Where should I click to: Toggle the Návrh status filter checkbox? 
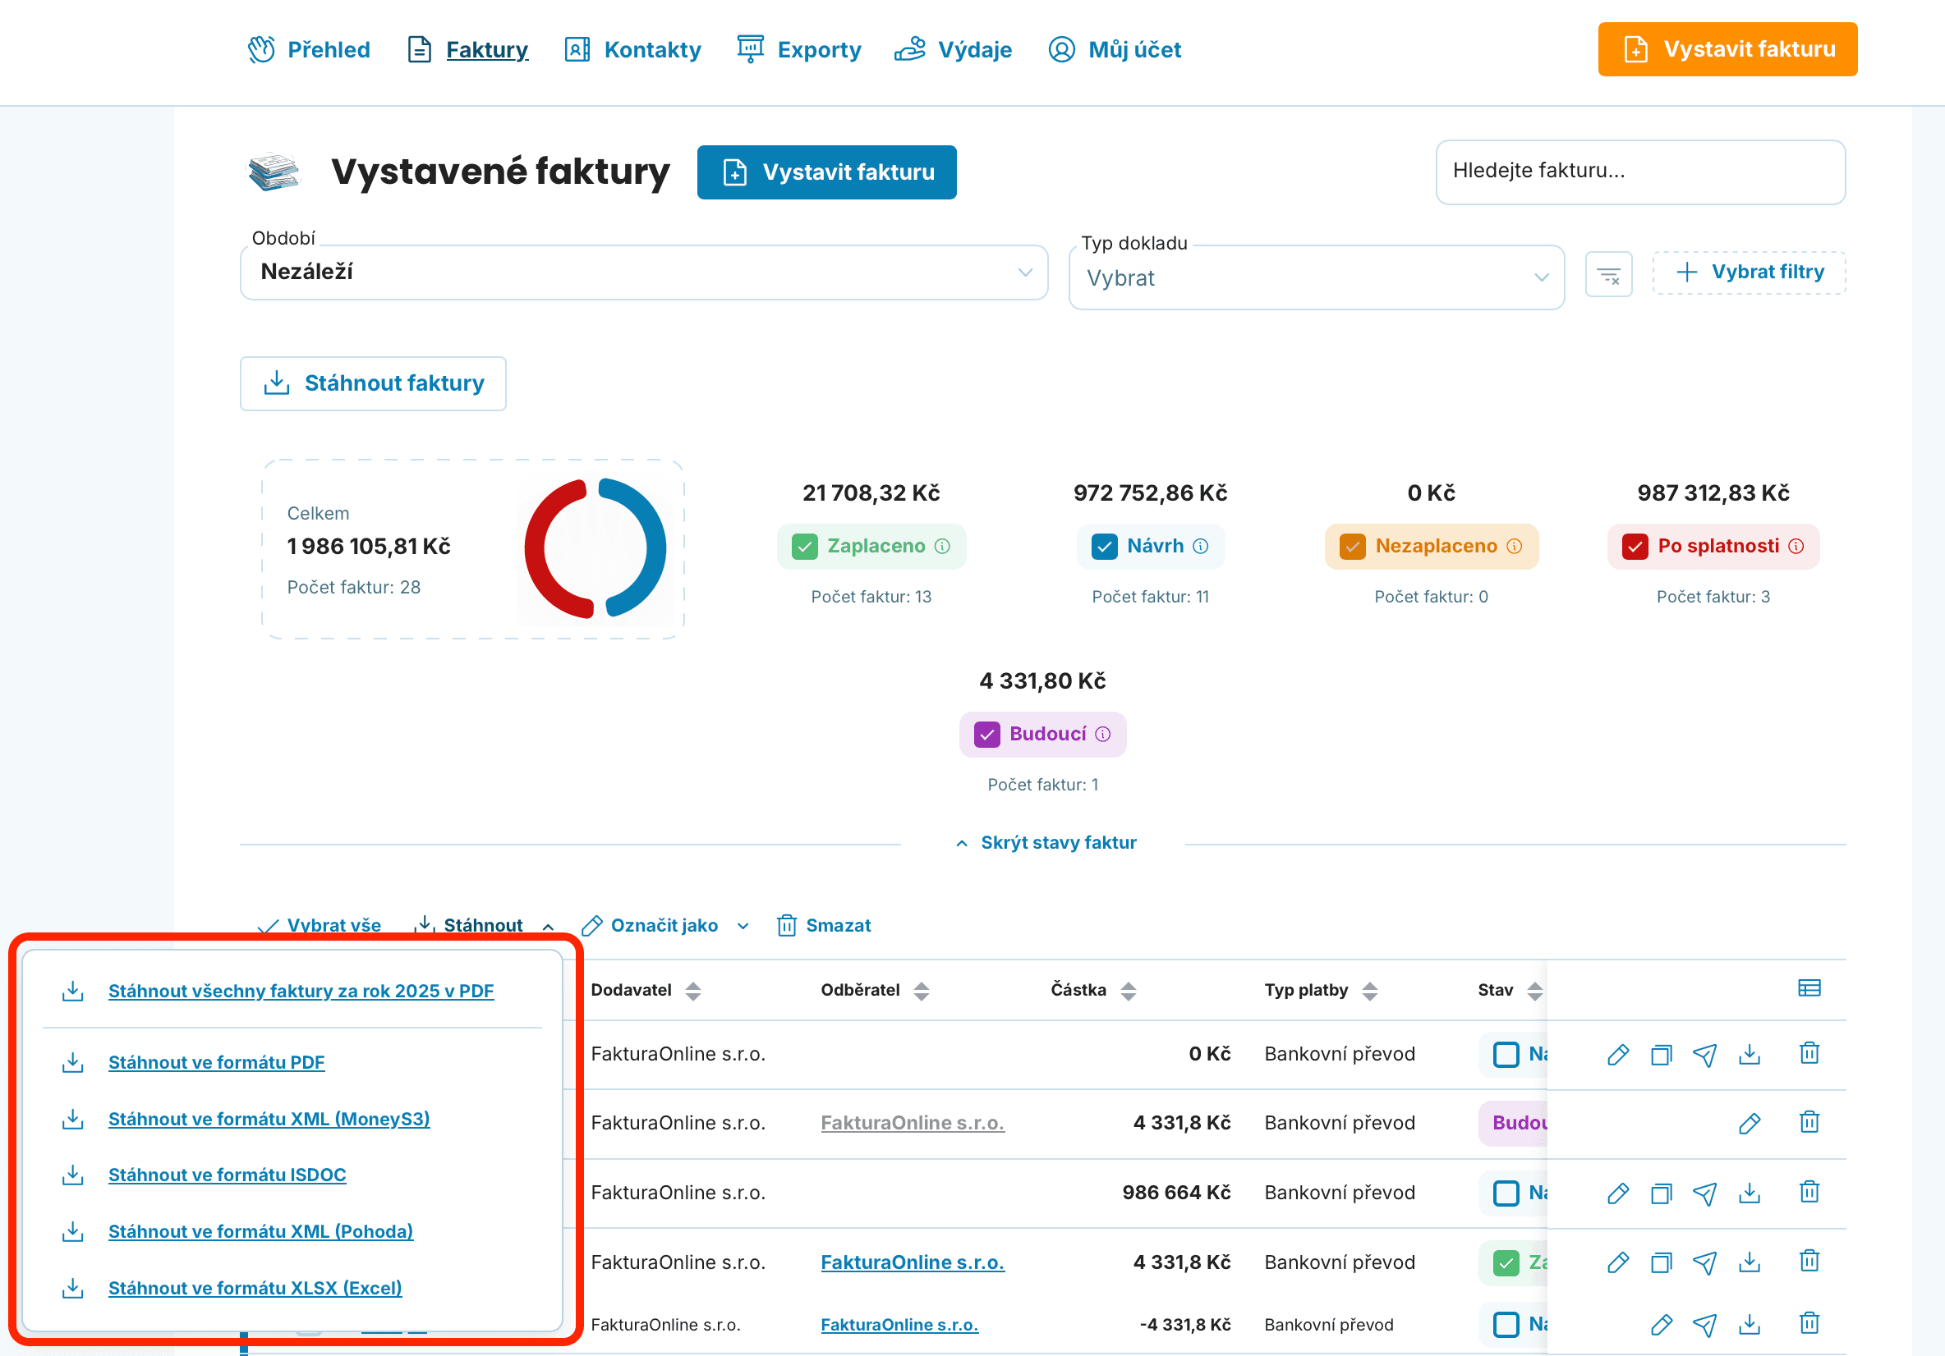coord(1104,546)
